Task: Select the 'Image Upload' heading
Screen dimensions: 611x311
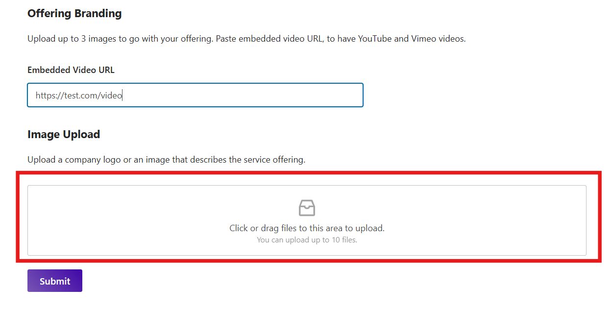Action: (x=64, y=134)
